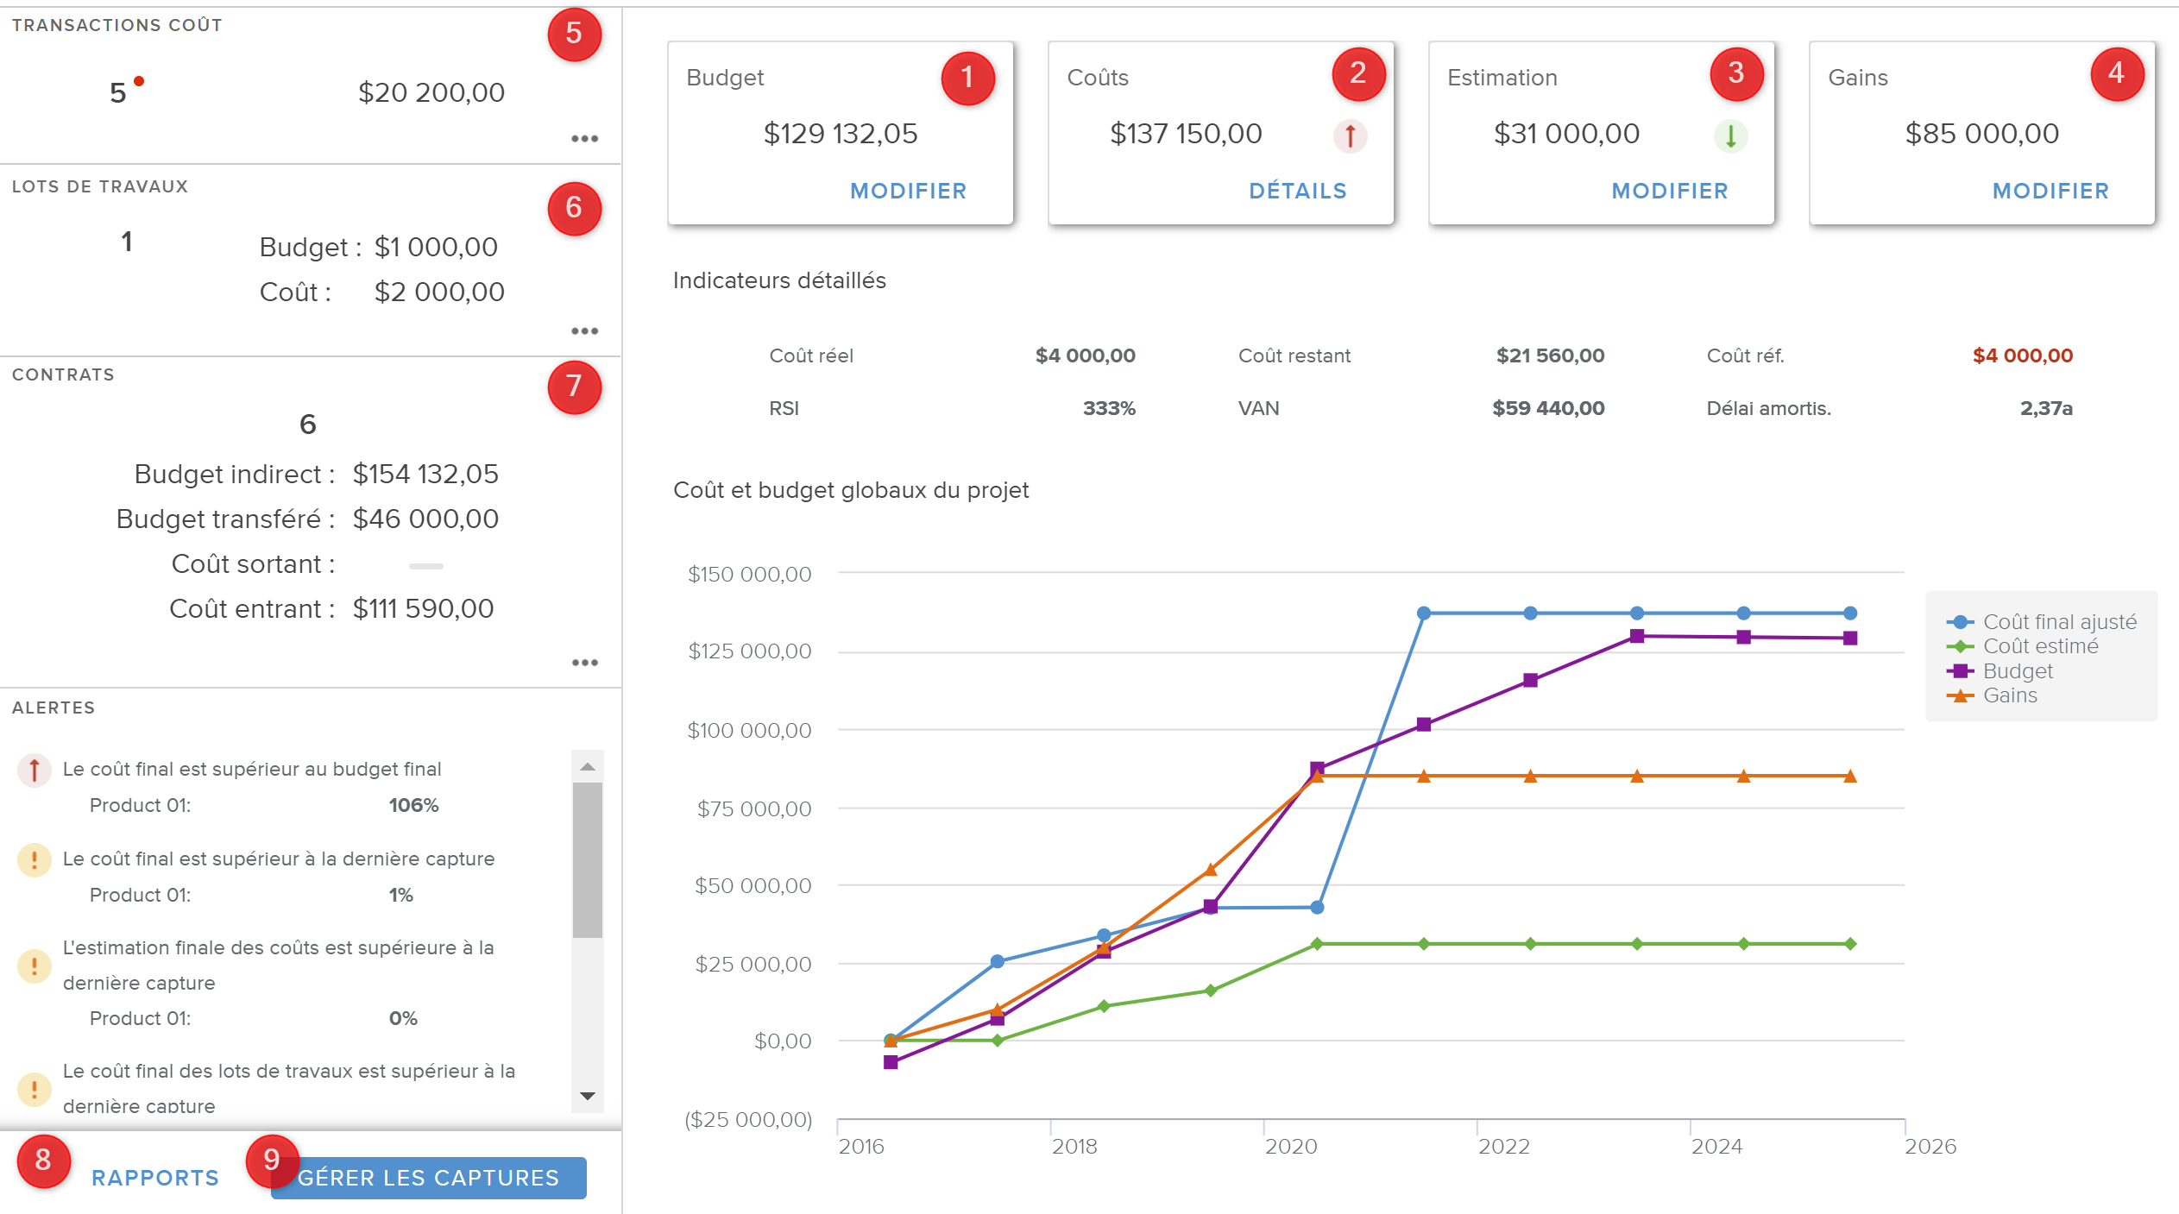This screenshot has width=2179, height=1214.
Task: Open Rapports at bottom of panel
Action: coord(155,1178)
